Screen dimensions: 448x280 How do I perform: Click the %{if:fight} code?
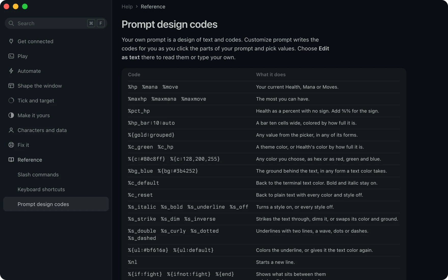pos(145,274)
